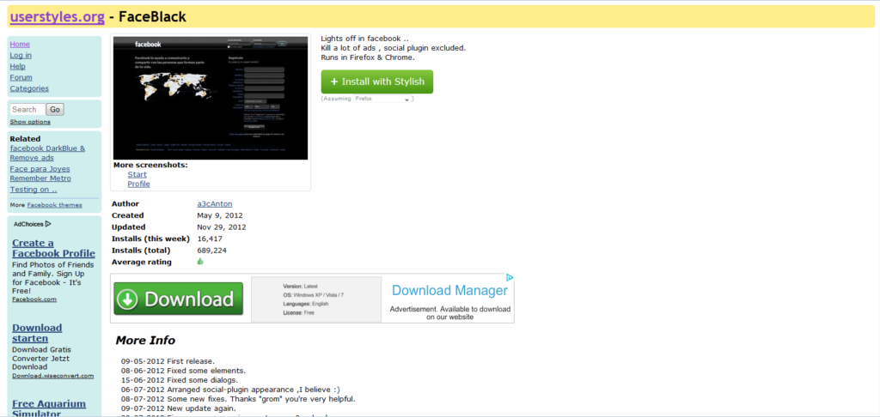Click the Install with Stylish button

[x=377, y=82]
